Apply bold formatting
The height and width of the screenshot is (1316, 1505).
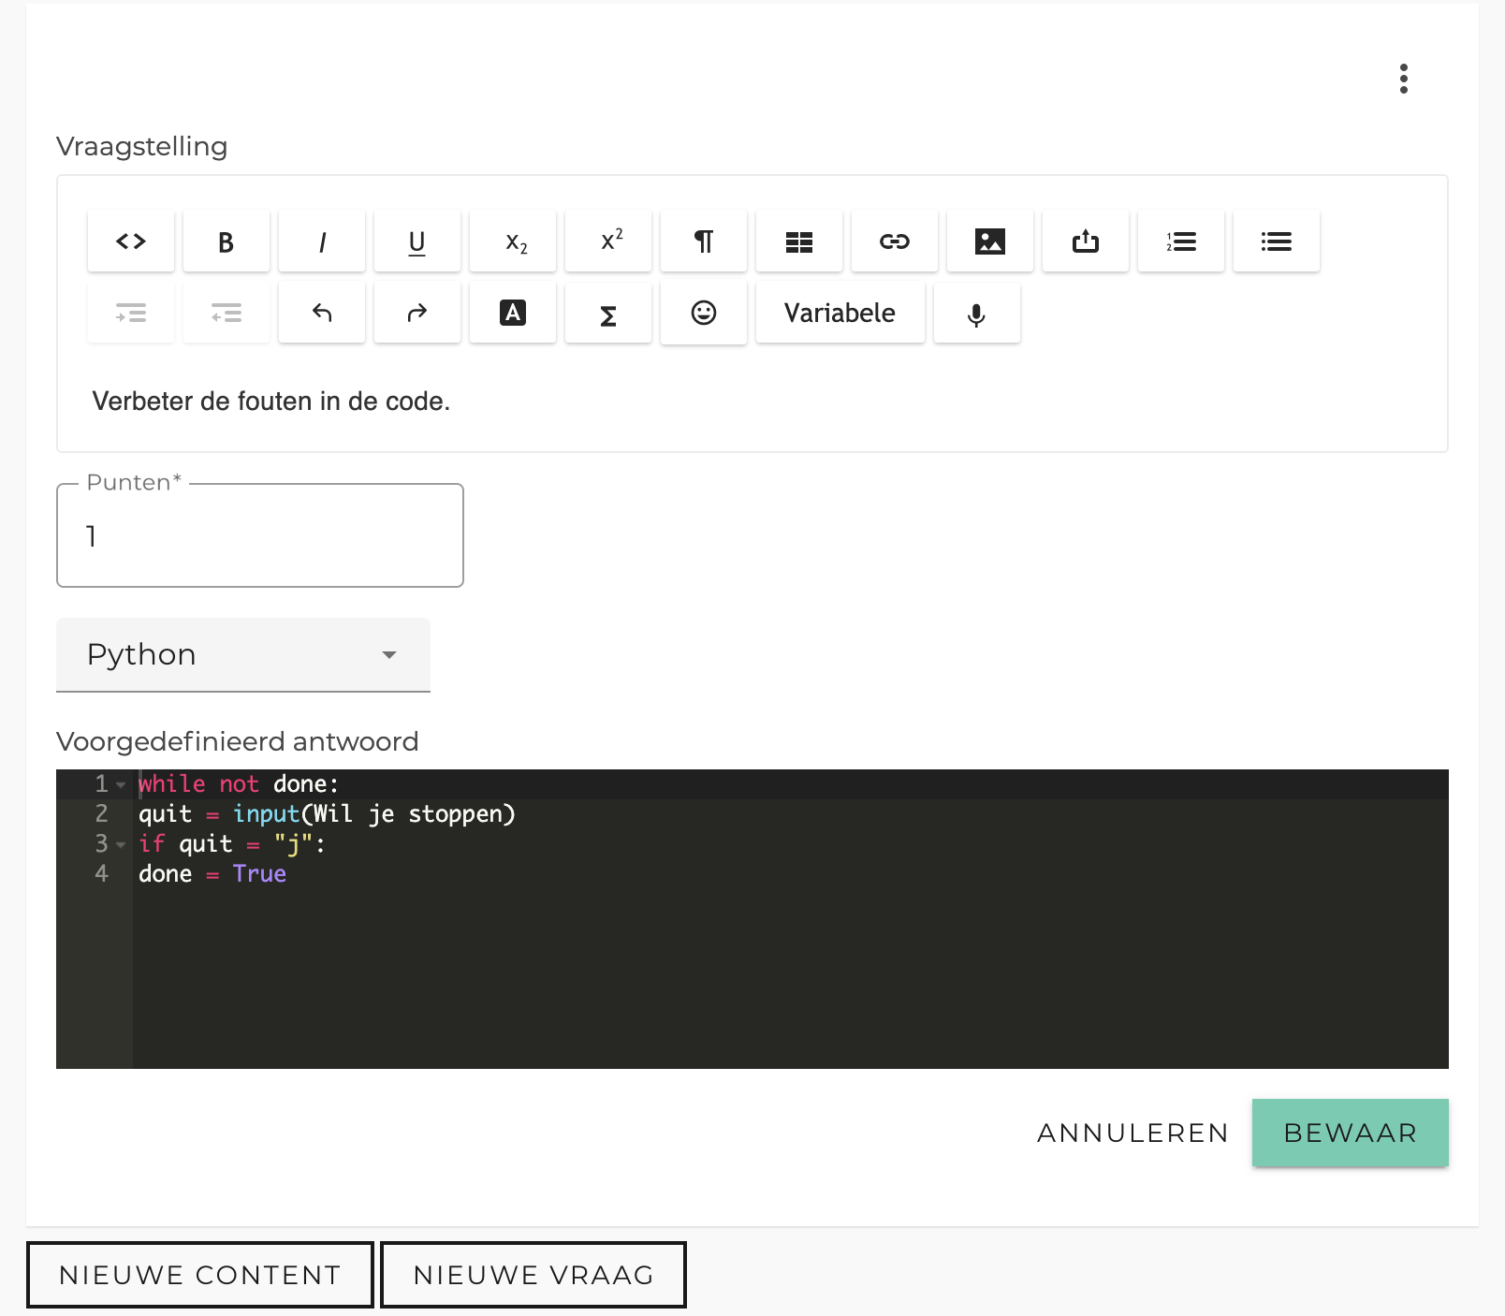click(226, 241)
